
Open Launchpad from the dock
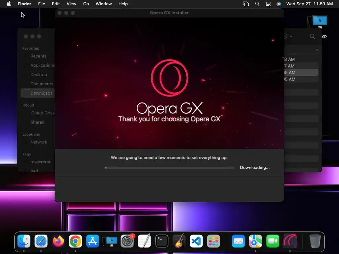(214, 241)
